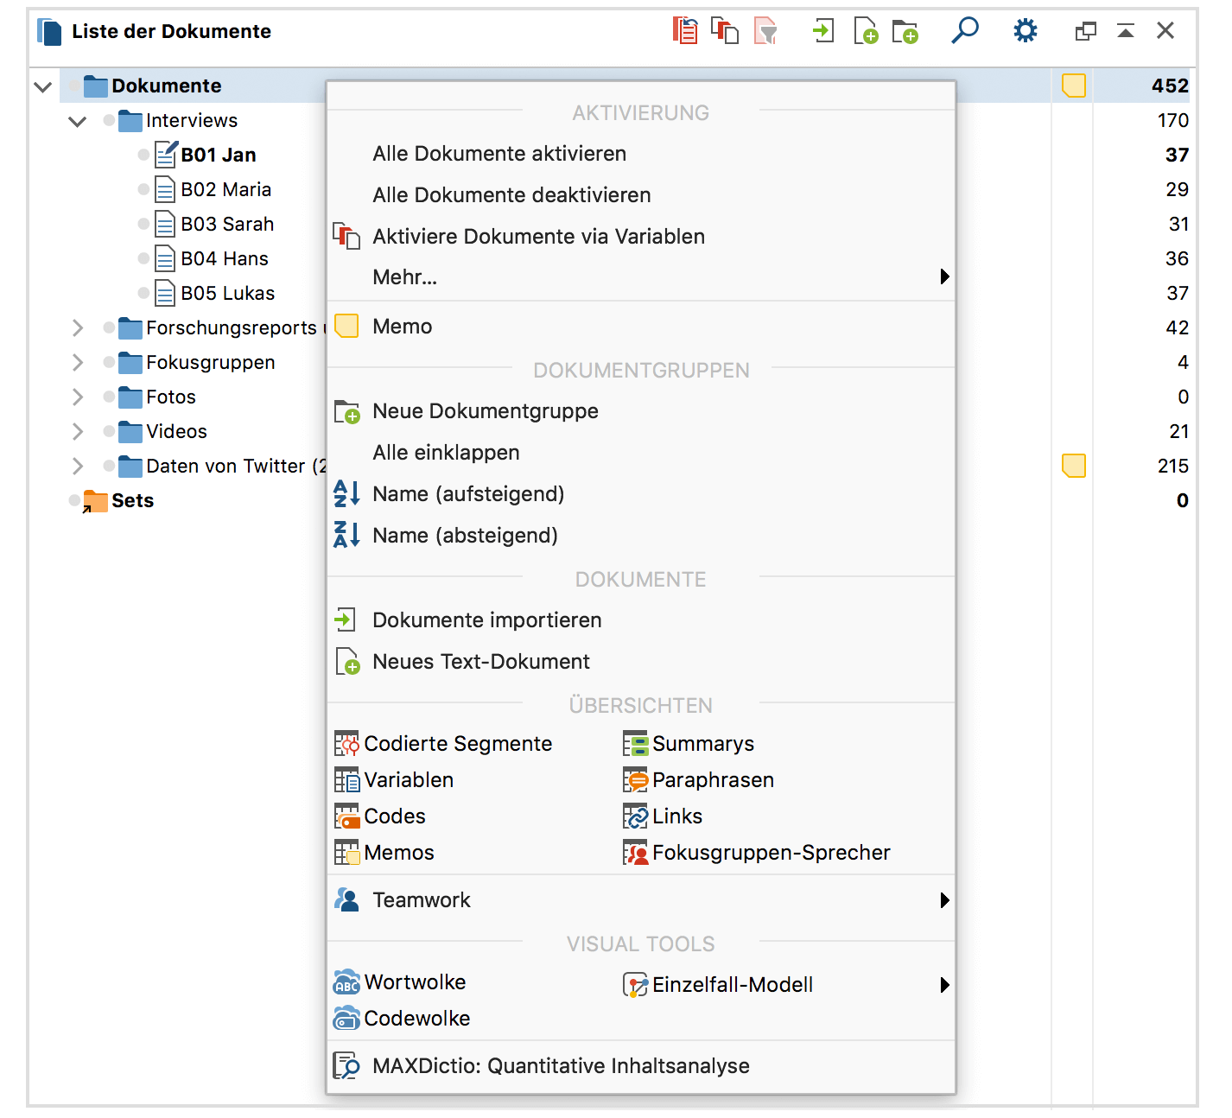This screenshot has width=1232, height=1118.
Task: Expand the Mehr... submenu arrow
Action: (943, 276)
